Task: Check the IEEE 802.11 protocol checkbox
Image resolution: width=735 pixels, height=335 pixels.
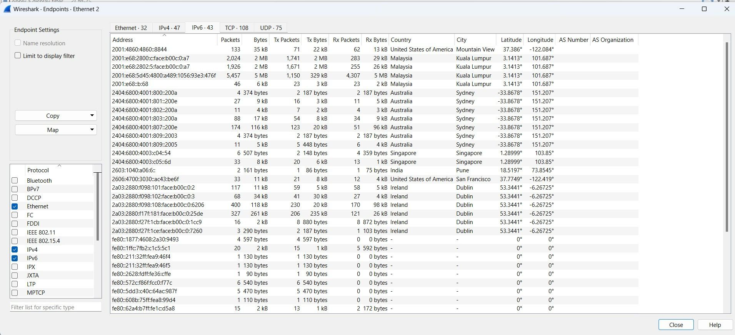Action: tap(15, 232)
